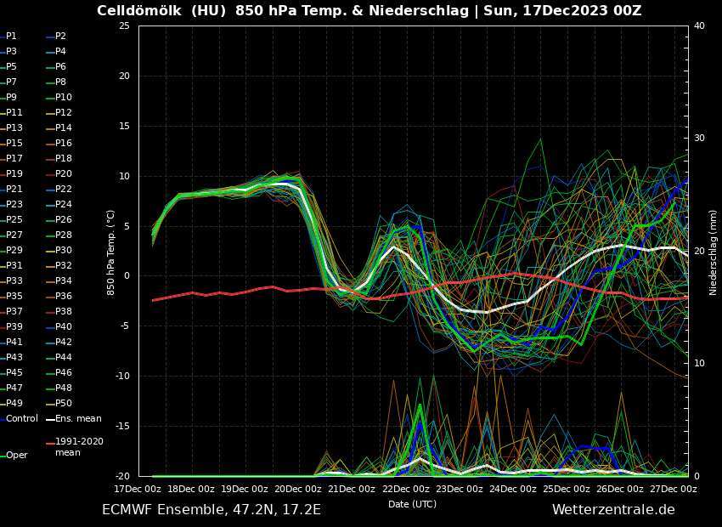Select the P10 legend label

click(x=64, y=98)
